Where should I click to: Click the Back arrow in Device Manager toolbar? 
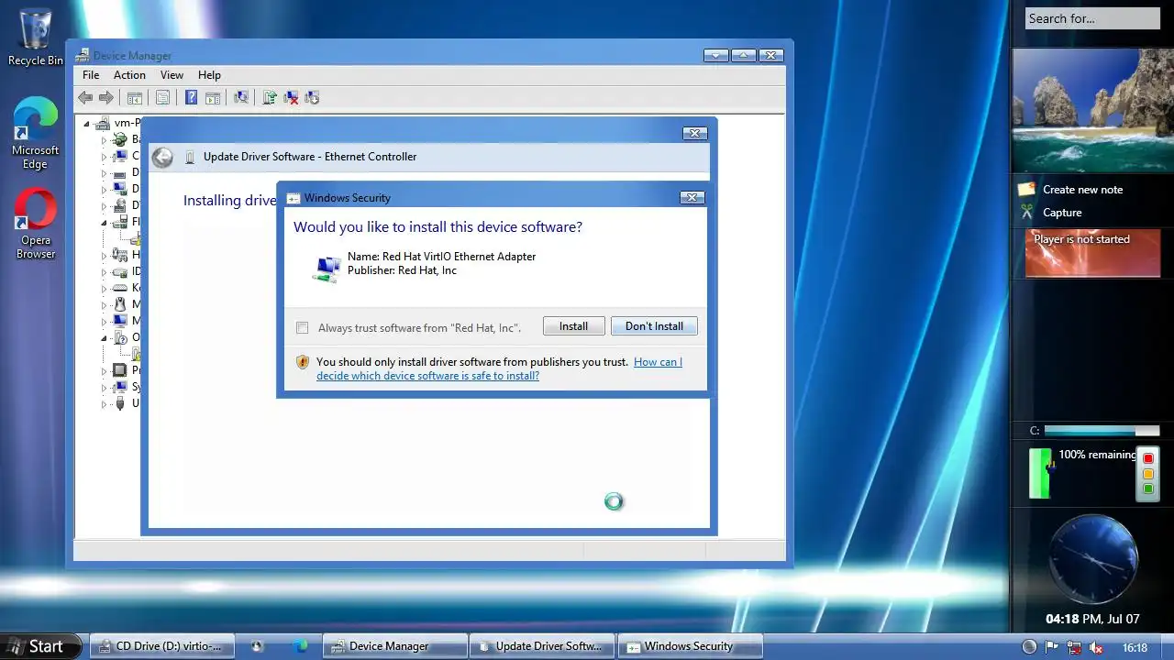(x=85, y=98)
